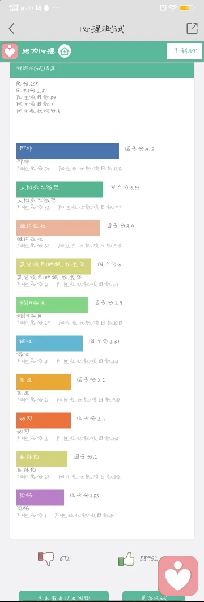This screenshot has width=204, height=602.
Task: Tap the back arrow in header
Action: coord(11,28)
